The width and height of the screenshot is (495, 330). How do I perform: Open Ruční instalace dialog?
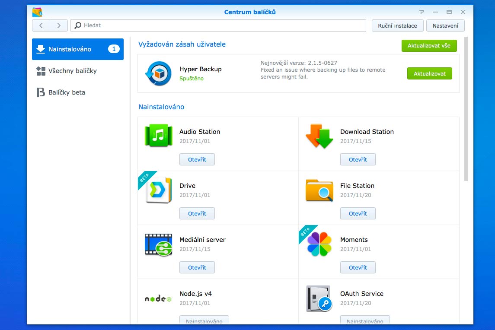[x=397, y=25]
